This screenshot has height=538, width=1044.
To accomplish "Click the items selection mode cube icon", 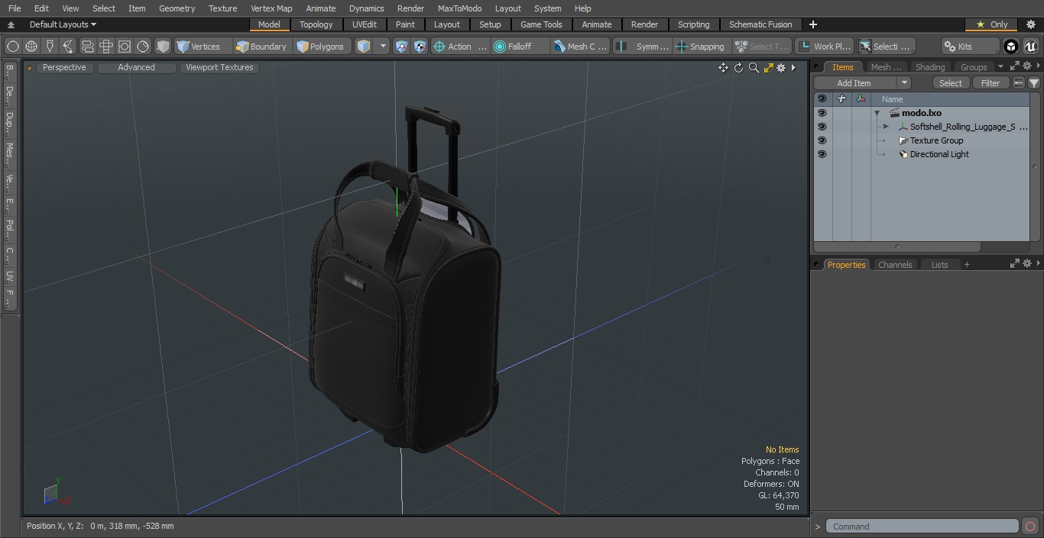I will coord(364,47).
